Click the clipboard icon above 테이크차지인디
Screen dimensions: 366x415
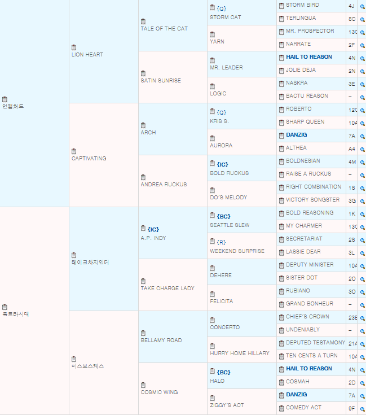74,255
